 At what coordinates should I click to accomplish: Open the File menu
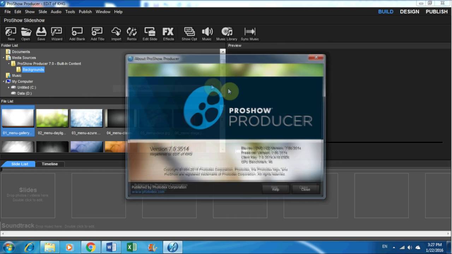(7, 12)
